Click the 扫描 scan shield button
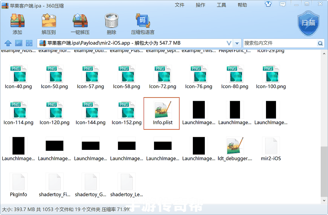The width and height of the screenshot is (328, 215). click(x=308, y=23)
